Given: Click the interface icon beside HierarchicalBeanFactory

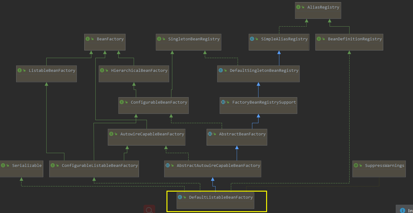Looking at the screenshot, I should [x=102, y=70].
